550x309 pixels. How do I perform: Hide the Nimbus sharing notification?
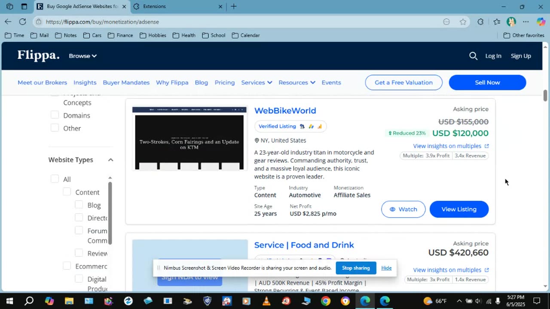pos(386,268)
